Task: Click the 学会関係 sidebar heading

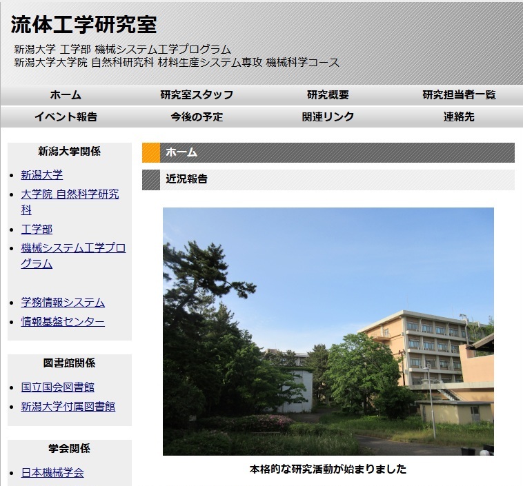Action: (70, 448)
